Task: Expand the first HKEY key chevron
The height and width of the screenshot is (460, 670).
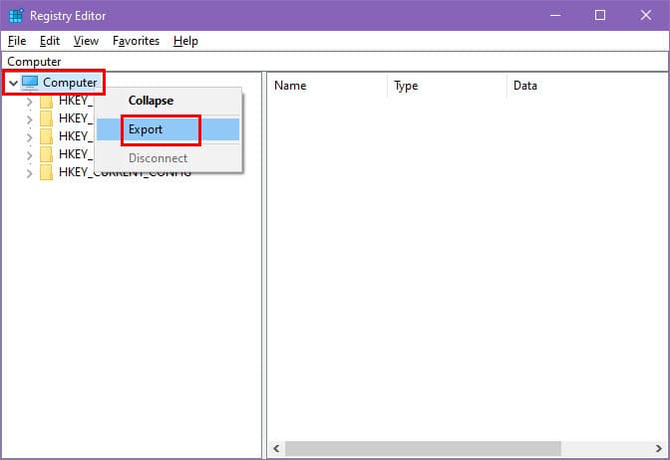Action: click(x=29, y=102)
